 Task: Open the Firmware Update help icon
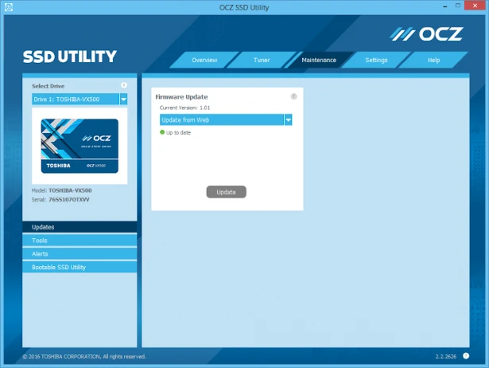coord(293,96)
